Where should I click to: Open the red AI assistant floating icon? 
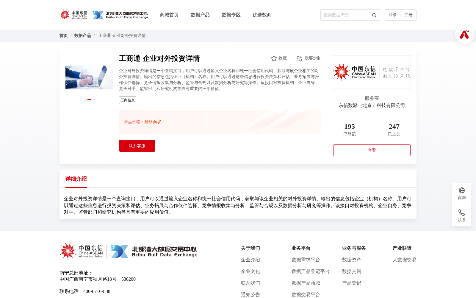point(464,34)
